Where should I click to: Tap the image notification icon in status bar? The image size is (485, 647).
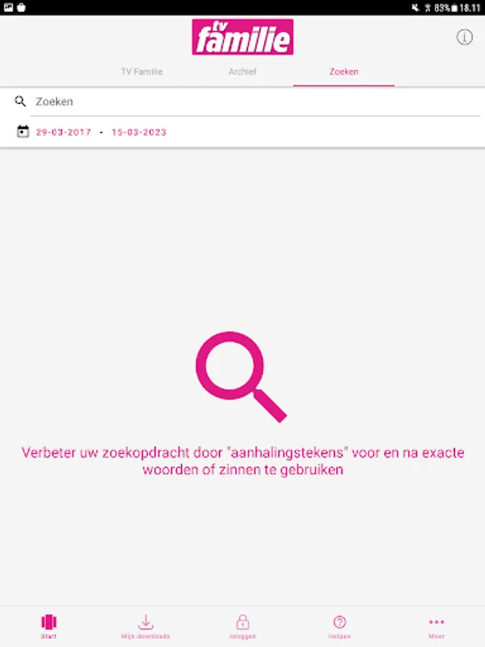[x=8, y=7]
